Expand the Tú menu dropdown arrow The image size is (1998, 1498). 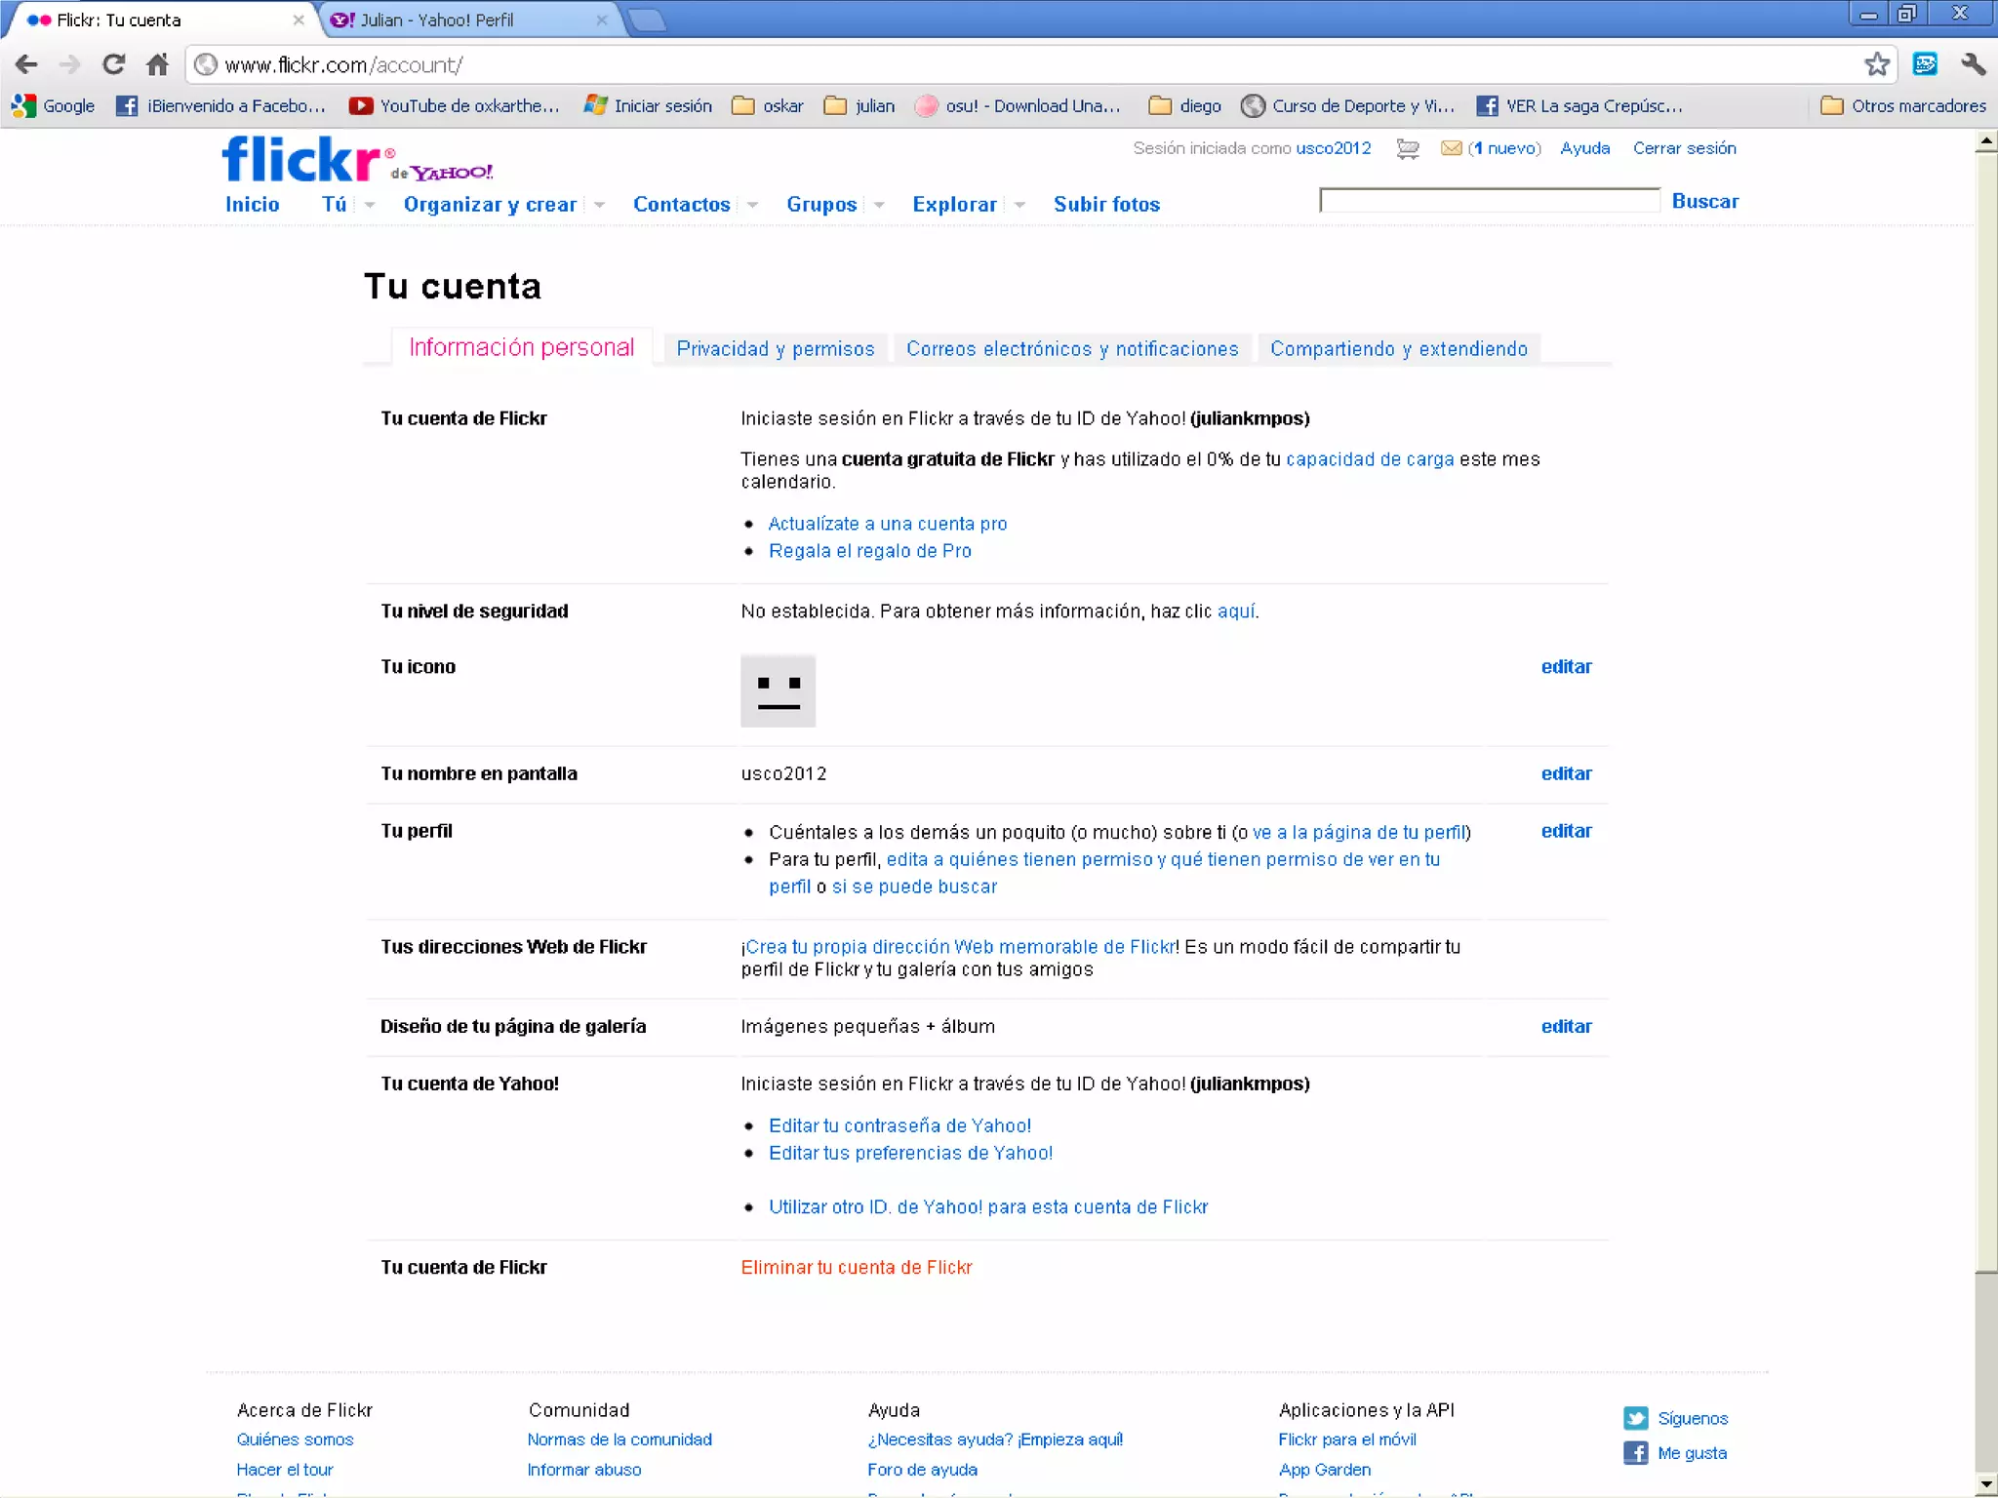370,205
